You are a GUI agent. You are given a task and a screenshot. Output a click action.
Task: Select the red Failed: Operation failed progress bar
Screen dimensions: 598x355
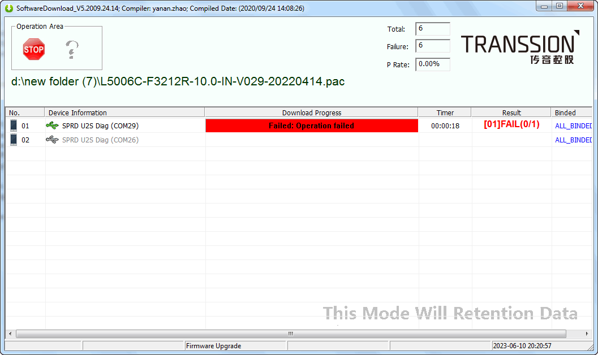point(312,125)
